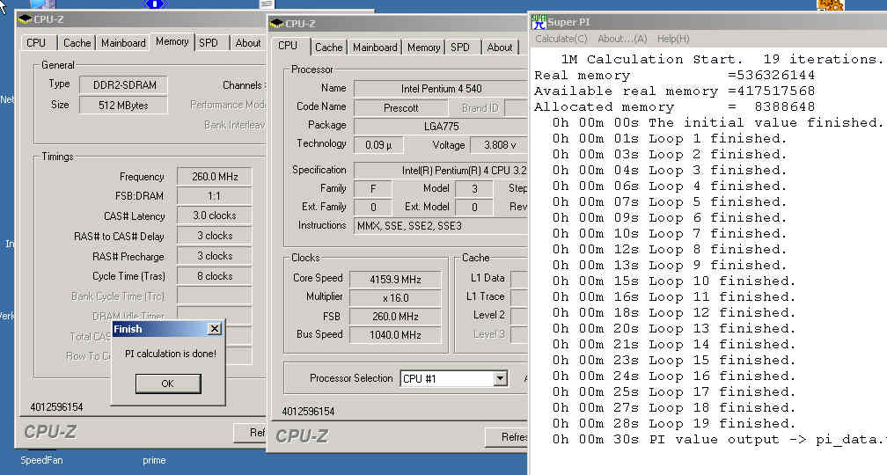
Task: Click the Model value 3 field
Action: point(474,189)
